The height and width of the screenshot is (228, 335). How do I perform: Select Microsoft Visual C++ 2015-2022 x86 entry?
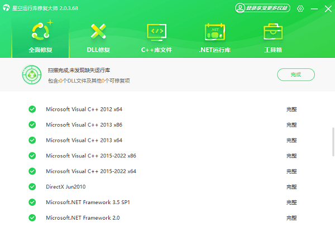click(x=90, y=156)
